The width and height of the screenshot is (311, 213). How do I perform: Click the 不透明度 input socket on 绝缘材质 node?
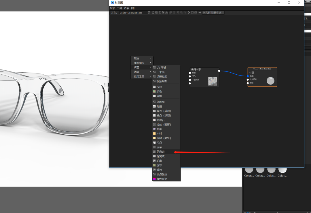coord(190,80)
